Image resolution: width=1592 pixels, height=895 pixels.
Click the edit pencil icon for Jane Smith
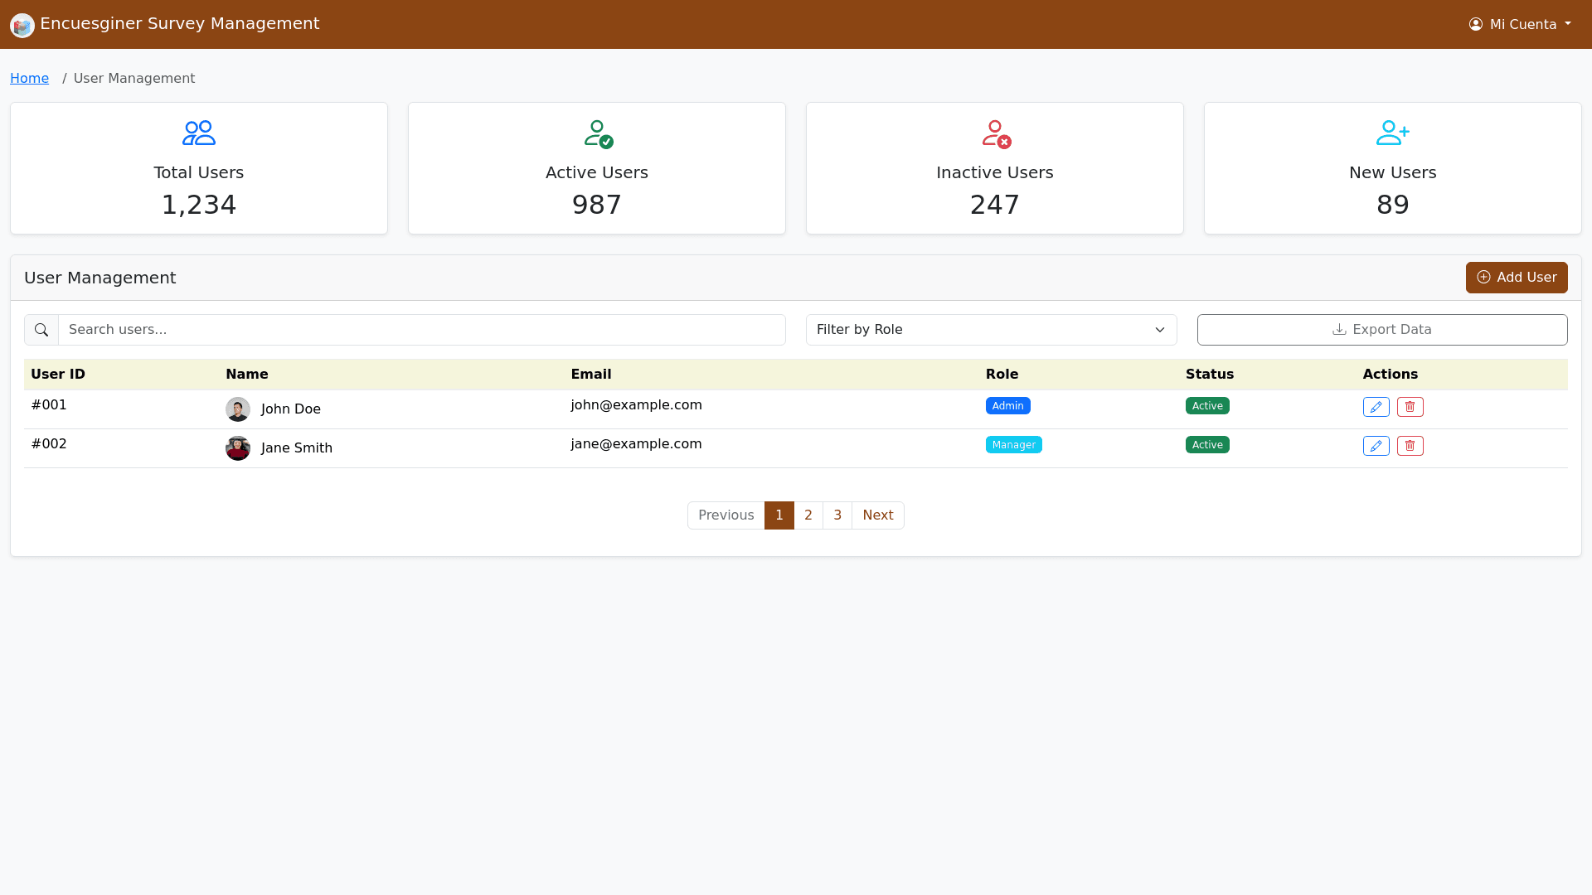point(1376,446)
